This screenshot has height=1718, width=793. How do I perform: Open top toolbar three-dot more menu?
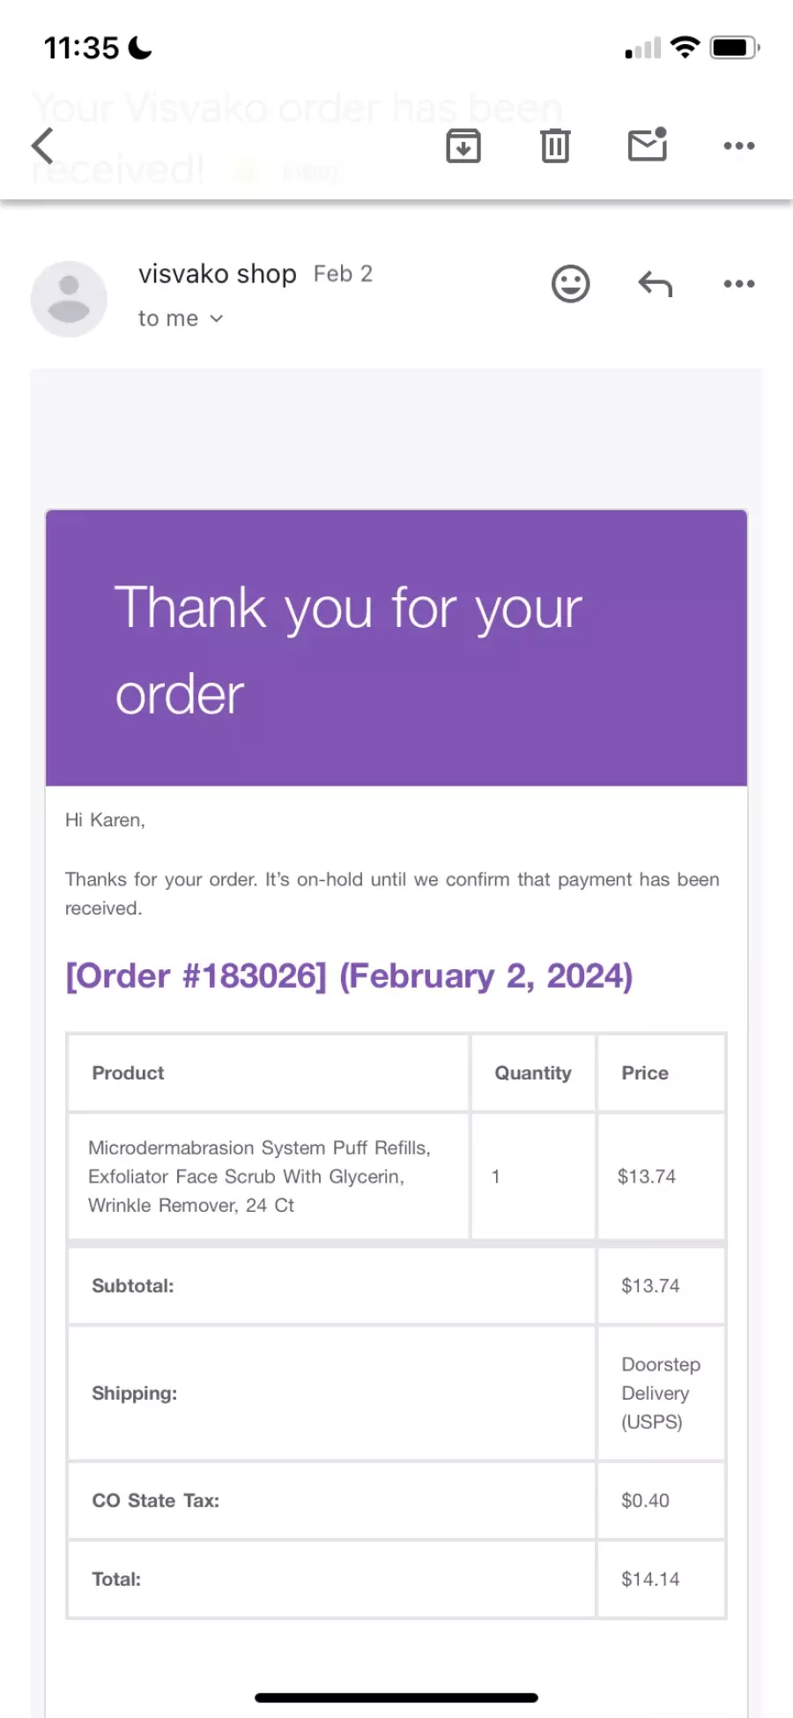click(x=738, y=146)
